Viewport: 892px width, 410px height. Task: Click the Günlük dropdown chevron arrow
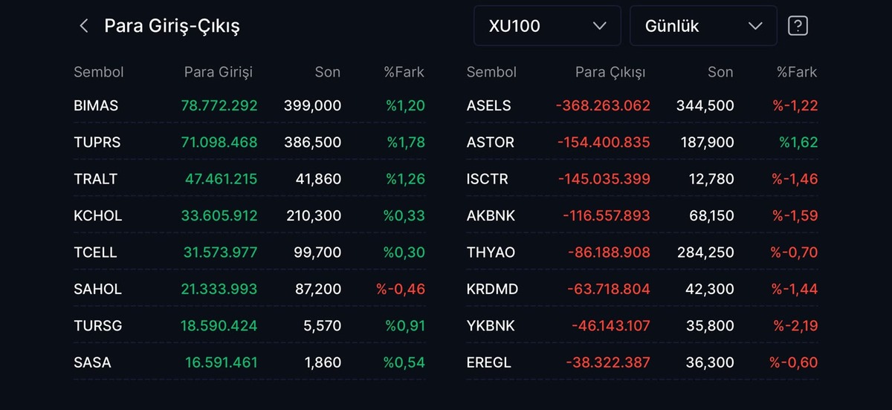(756, 26)
